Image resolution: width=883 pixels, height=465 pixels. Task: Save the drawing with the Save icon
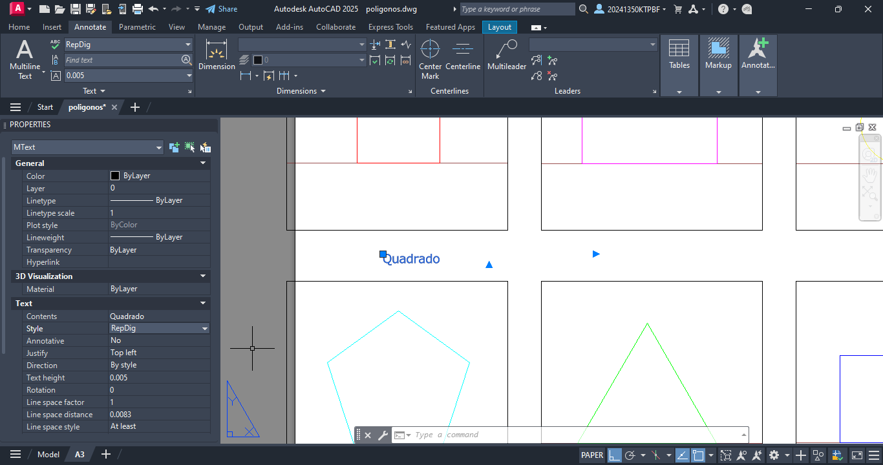(76, 9)
